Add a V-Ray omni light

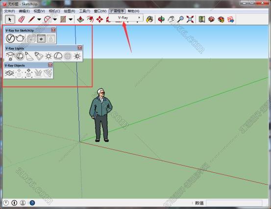coord(49,56)
